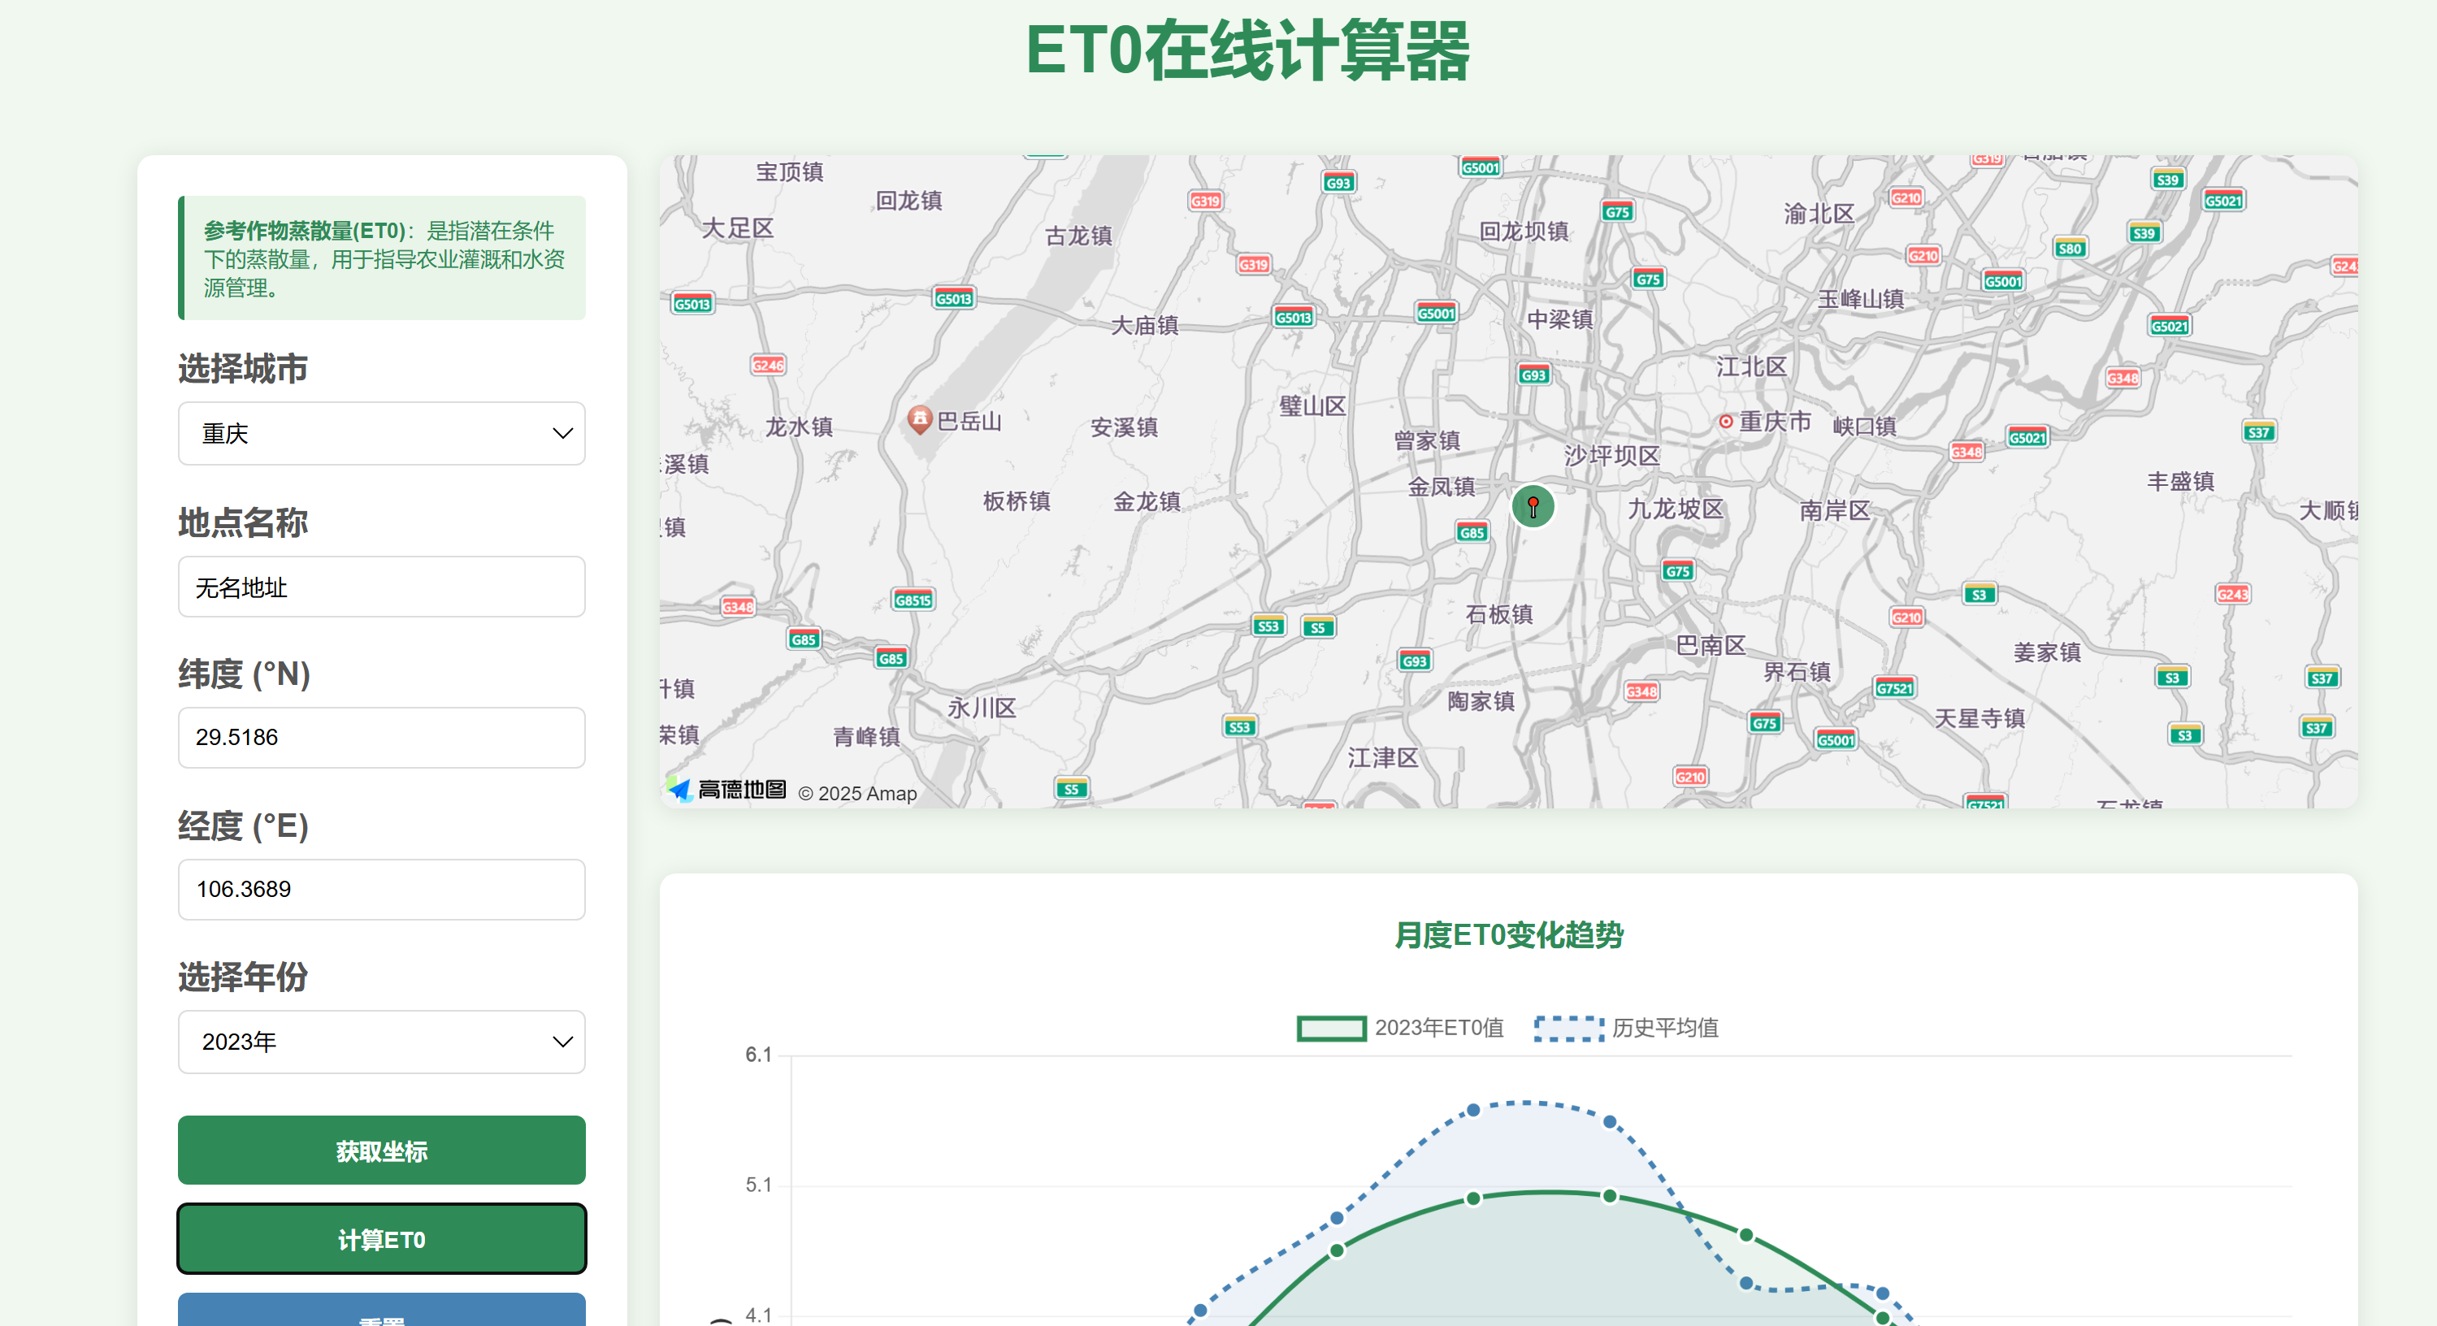Click the 高德地图 logo on map
2437x1326 pixels.
coord(726,789)
